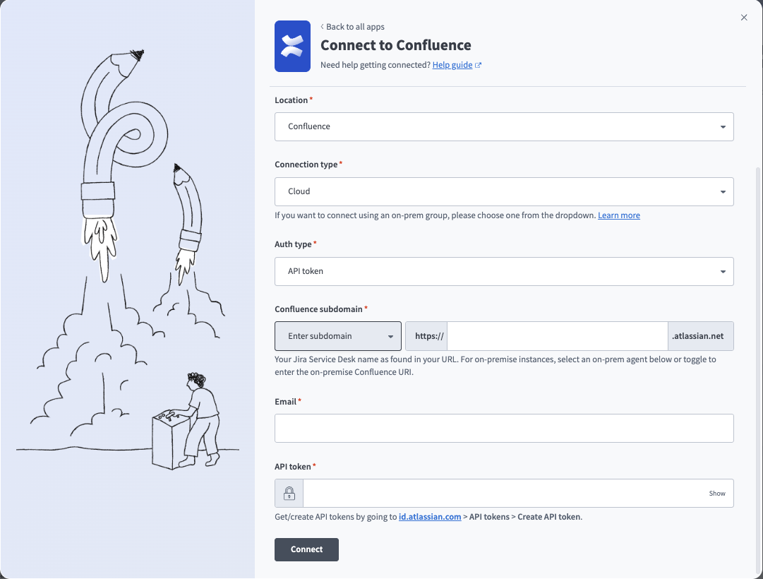Open the Location dropdown showing 'Confluence'
The width and height of the screenshot is (763, 579).
pyautogui.click(x=504, y=126)
